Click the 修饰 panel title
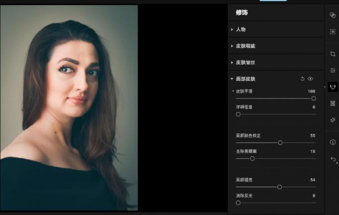Screen dimensions: 339x215 coord(242,12)
